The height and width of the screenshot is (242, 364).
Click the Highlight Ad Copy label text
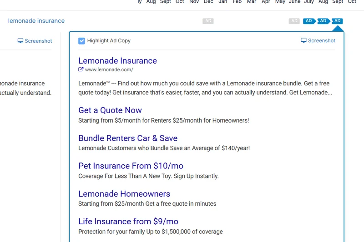point(109,41)
